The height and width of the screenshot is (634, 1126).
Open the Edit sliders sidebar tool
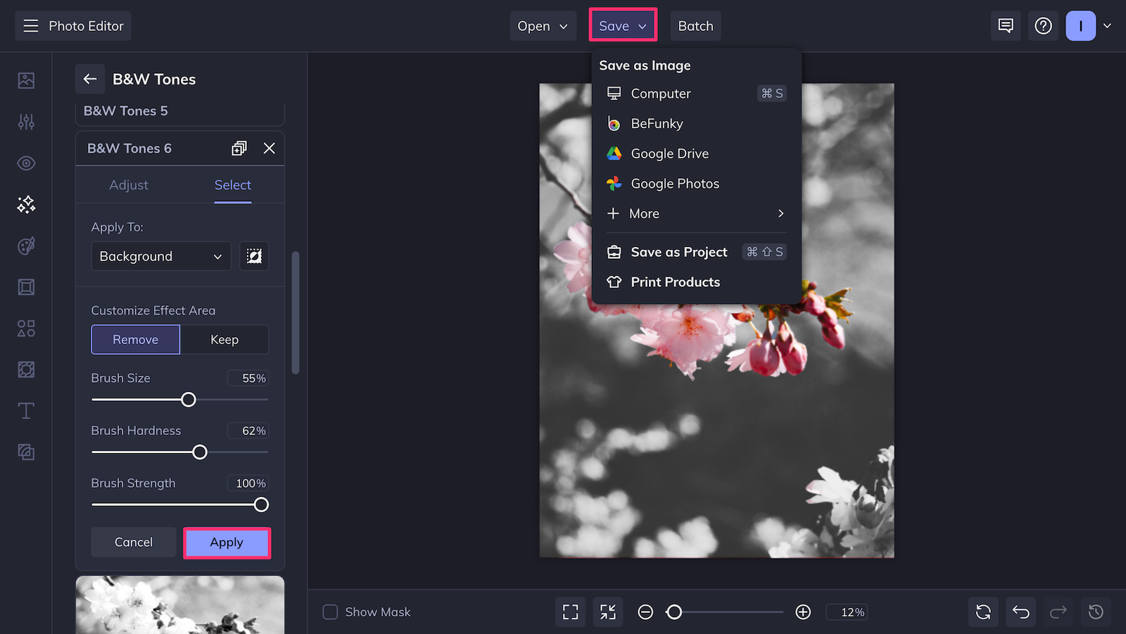click(x=26, y=122)
